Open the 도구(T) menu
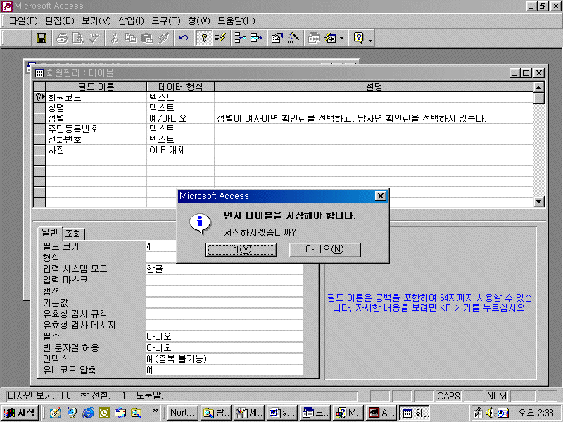The image size is (563, 422). point(166,21)
